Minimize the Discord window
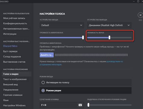The height and width of the screenshot is (109, 143). click(134, 2)
